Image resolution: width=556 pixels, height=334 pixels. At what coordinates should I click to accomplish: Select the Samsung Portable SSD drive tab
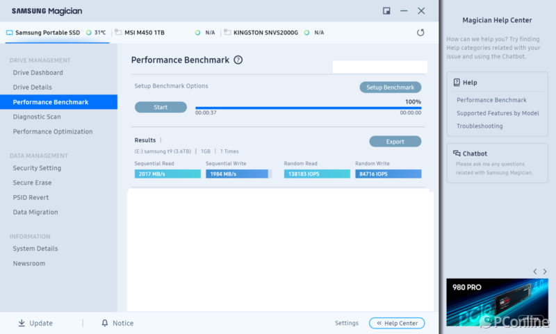[x=44, y=33]
